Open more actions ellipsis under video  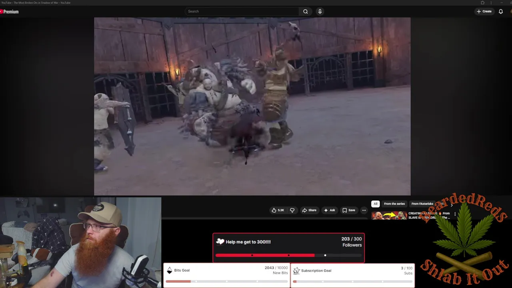tap(364, 210)
